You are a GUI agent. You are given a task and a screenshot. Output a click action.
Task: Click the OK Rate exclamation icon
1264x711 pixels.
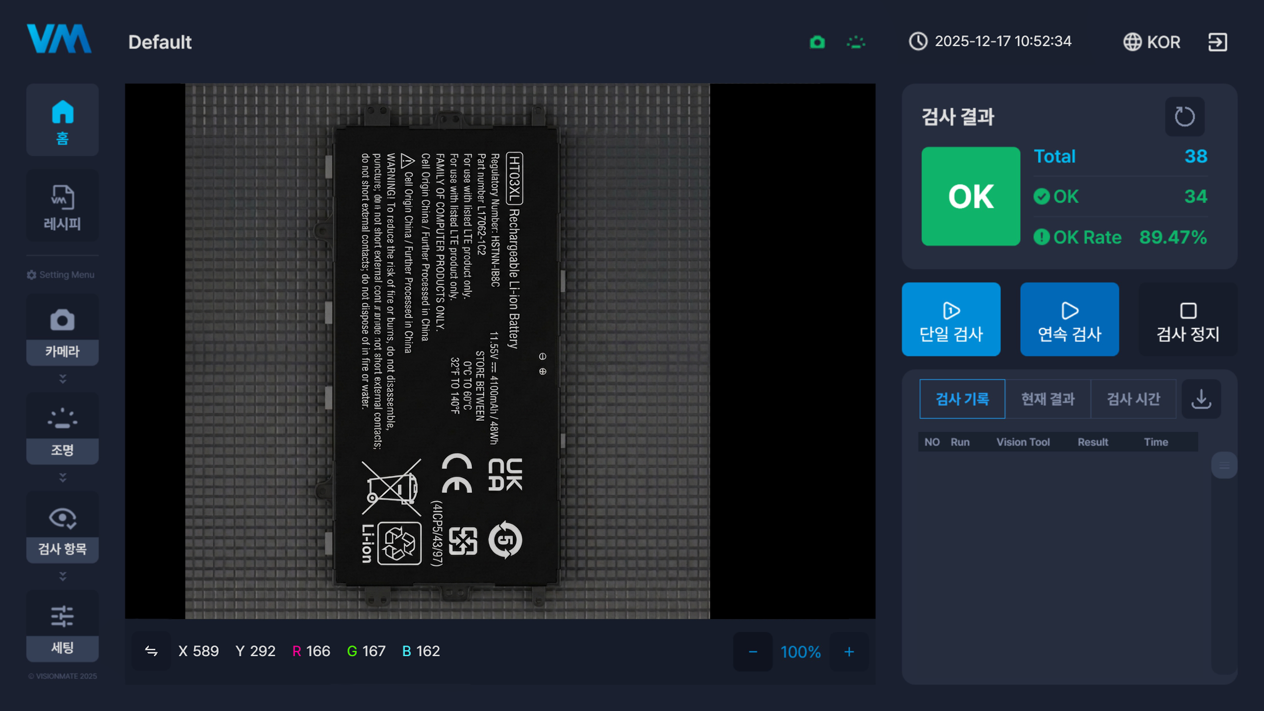[1041, 237]
